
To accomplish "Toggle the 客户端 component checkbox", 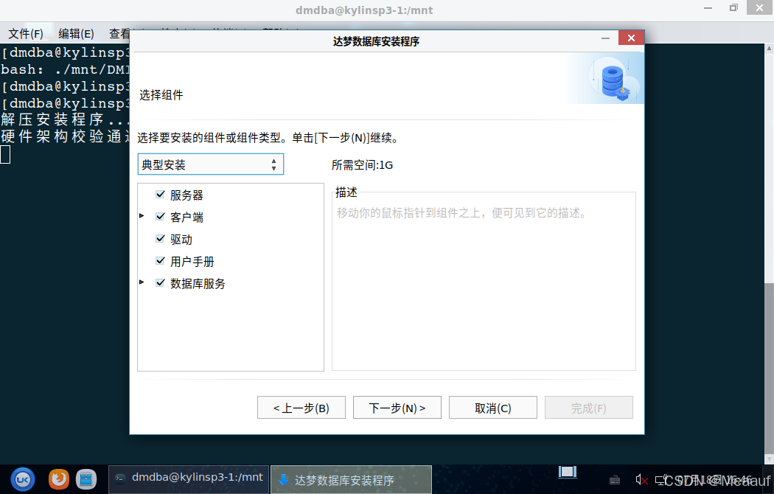I will pyautogui.click(x=160, y=216).
